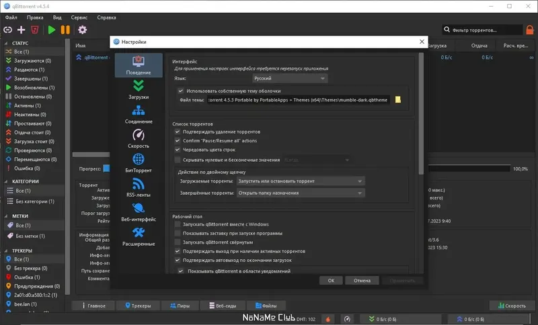
Task: Filter by Раздаются (1) status
Action: pyautogui.click(x=29, y=70)
